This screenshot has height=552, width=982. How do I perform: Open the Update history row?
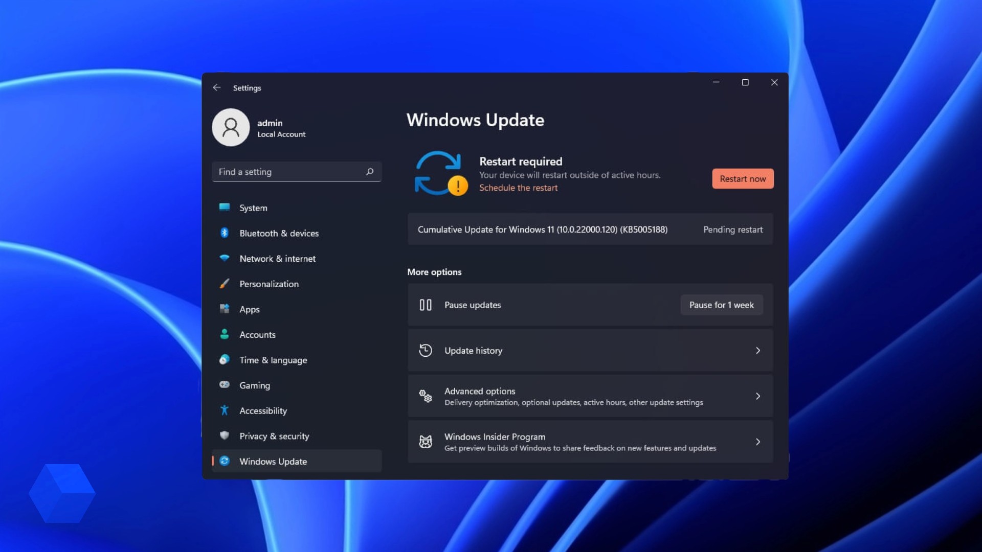(x=590, y=351)
